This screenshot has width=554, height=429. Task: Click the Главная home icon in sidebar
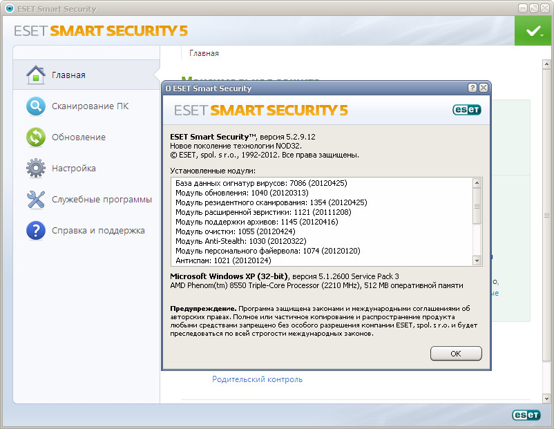(35, 75)
